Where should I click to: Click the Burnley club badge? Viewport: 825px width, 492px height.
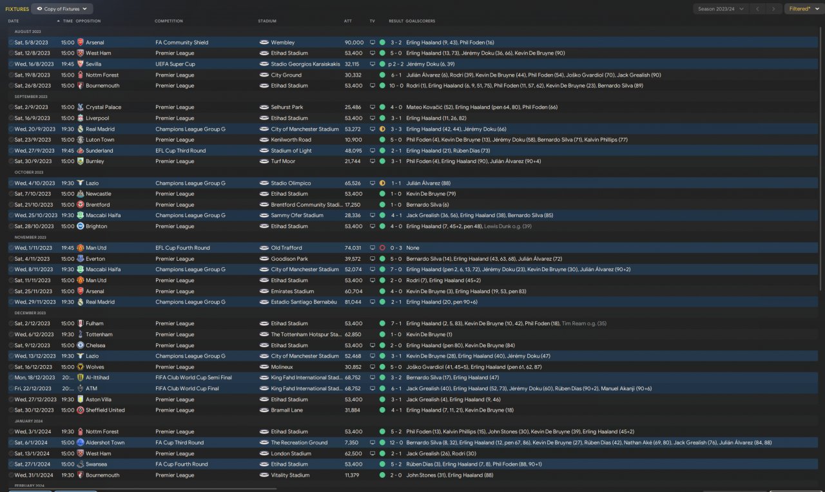pos(80,162)
